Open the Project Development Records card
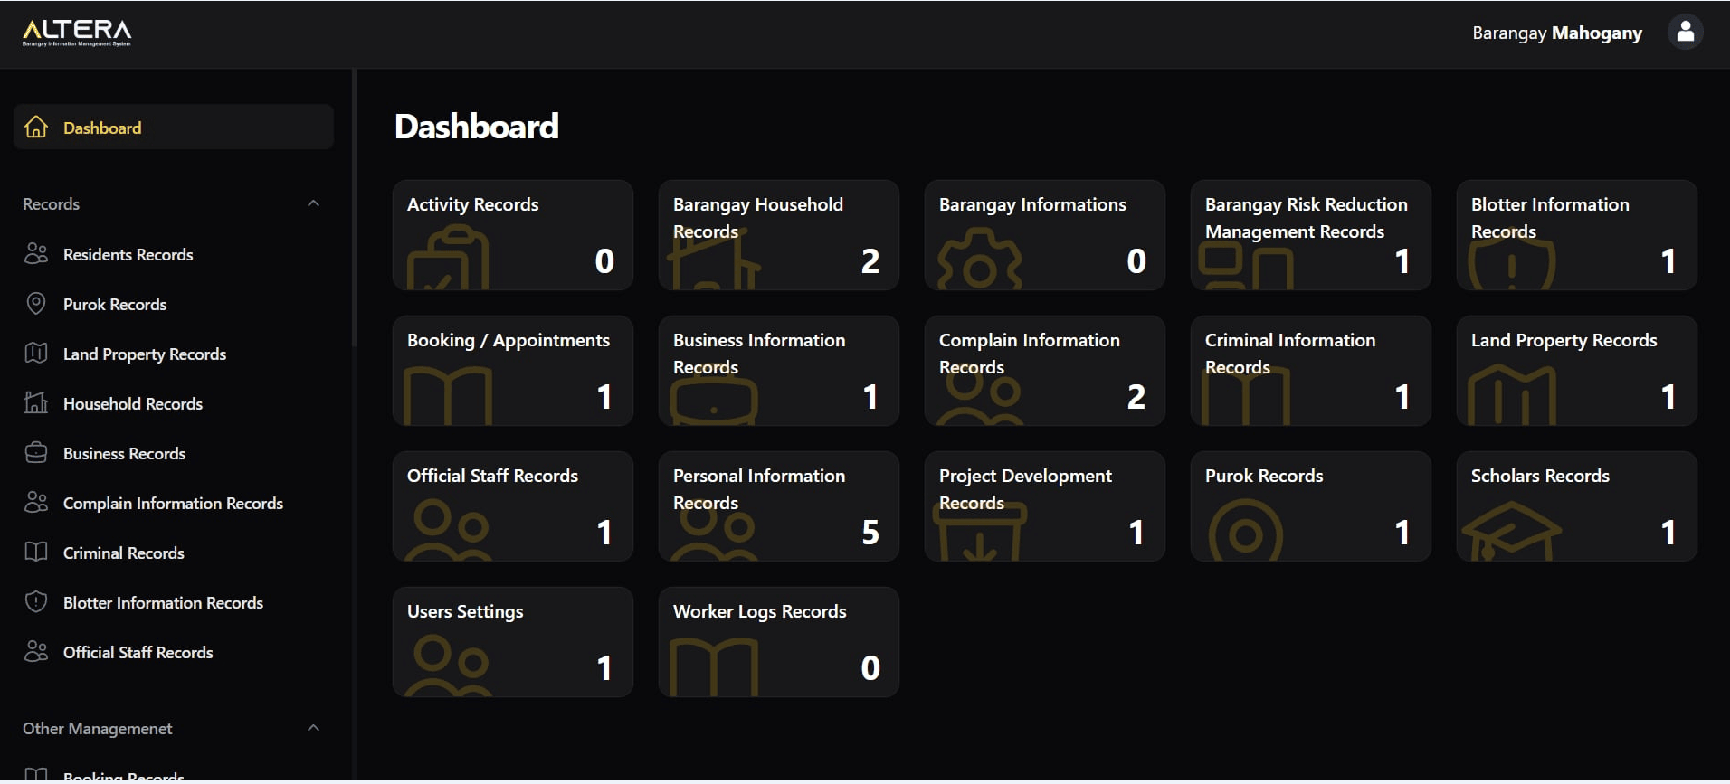 click(x=1045, y=506)
